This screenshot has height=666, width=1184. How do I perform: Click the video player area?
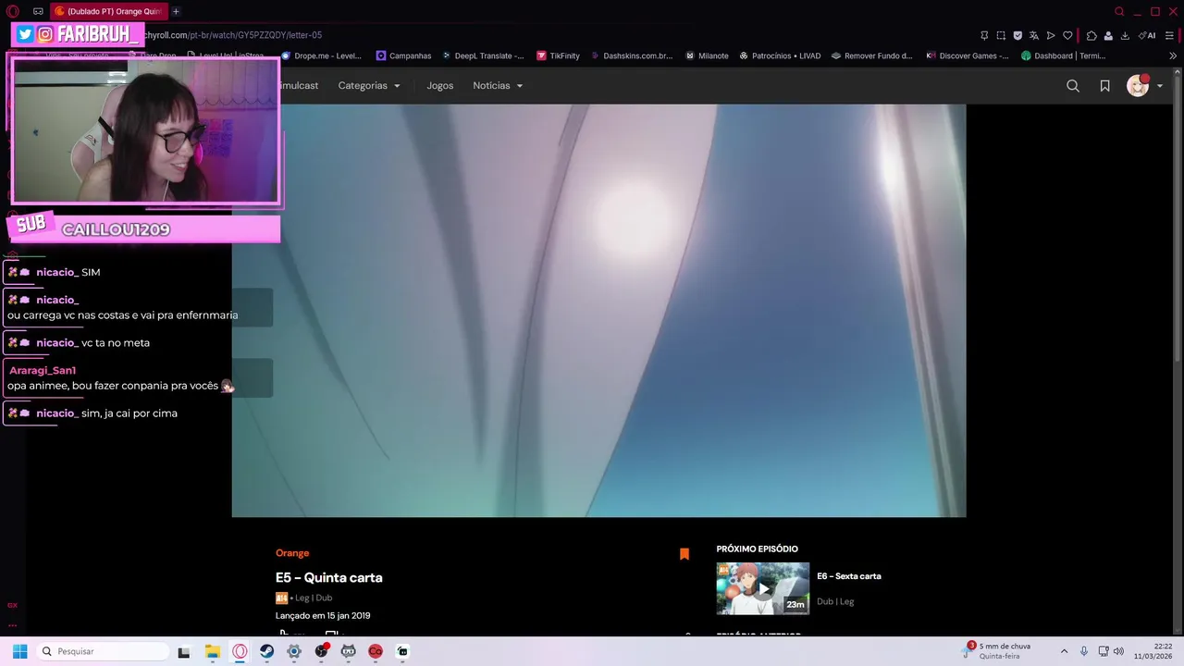click(x=598, y=311)
